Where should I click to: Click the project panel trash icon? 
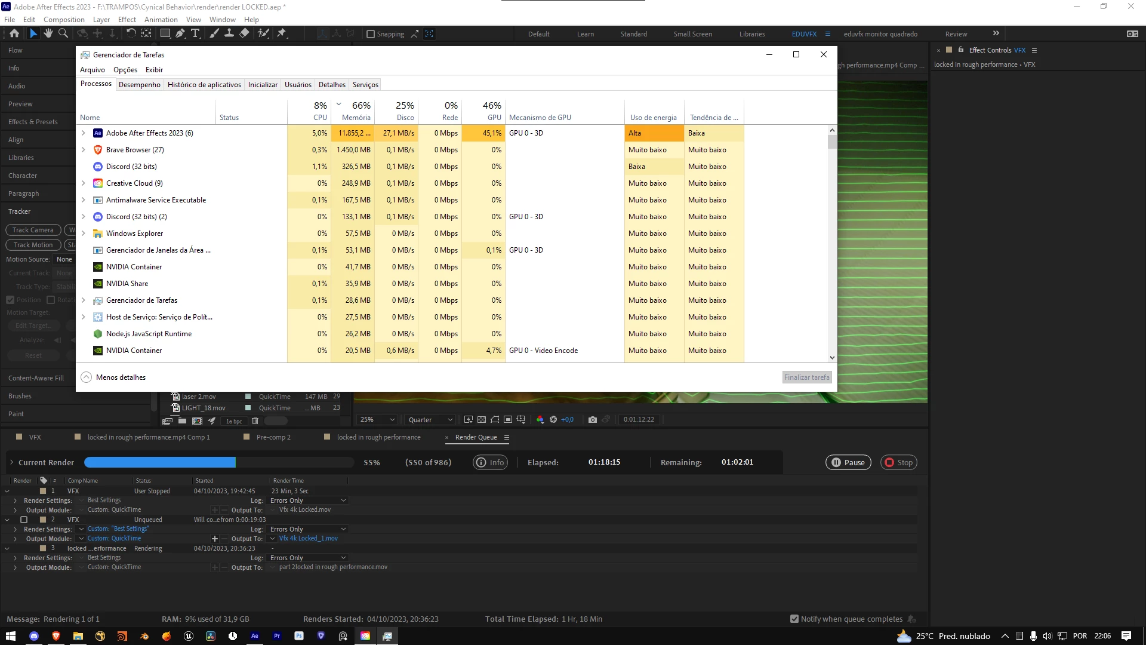pos(255,421)
